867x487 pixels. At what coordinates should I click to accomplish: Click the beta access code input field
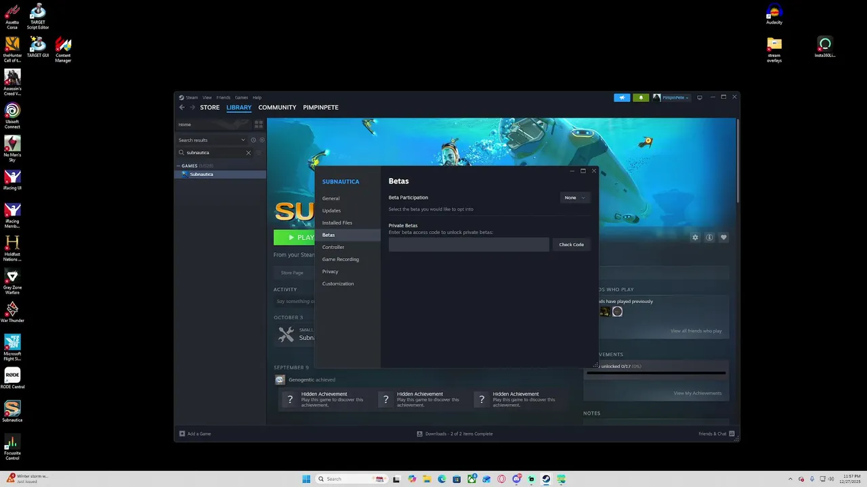[x=469, y=244]
